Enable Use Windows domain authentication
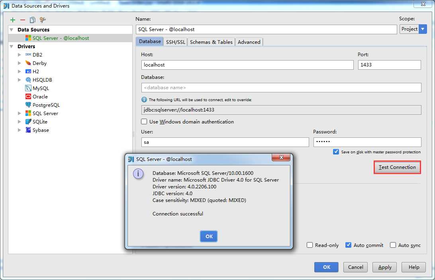 [144, 121]
